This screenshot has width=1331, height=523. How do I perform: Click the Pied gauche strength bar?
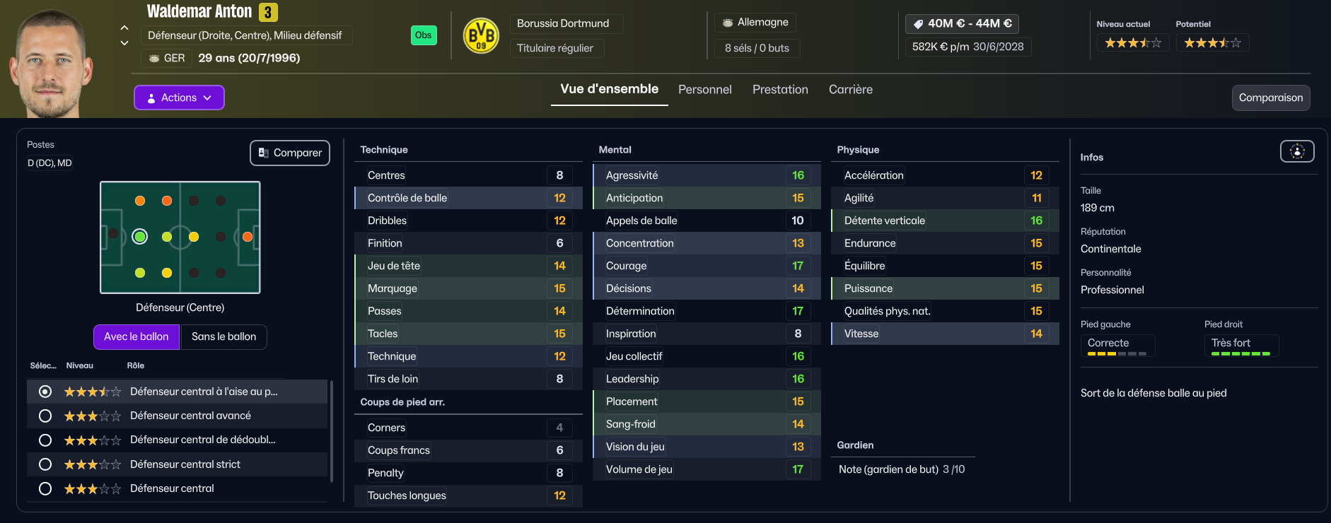(1117, 353)
